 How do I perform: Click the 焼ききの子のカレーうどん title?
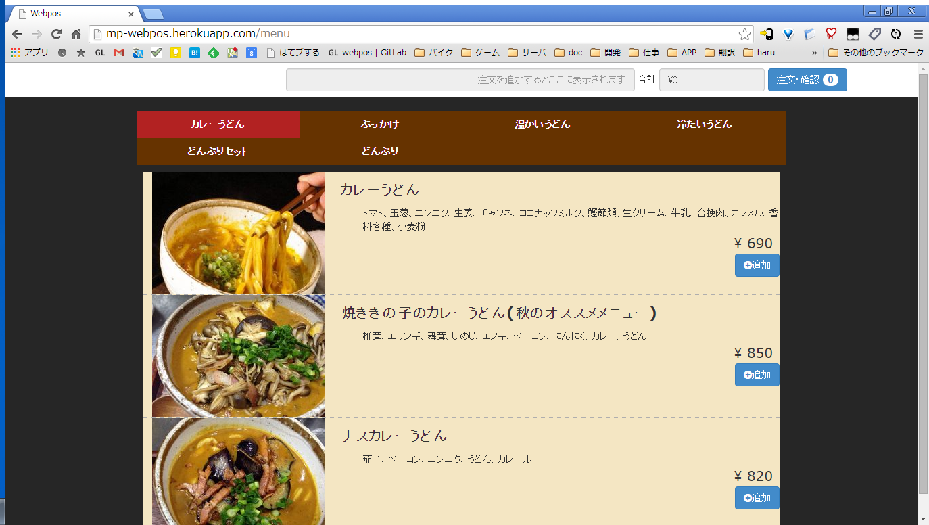(x=500, y=313)
